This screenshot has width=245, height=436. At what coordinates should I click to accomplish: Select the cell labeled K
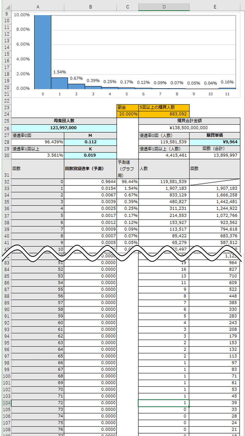(x=90, y=149)
